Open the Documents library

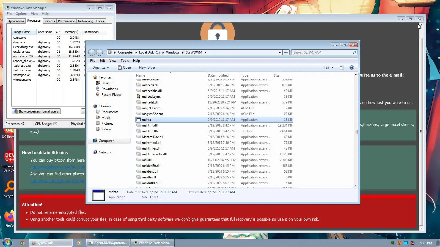[110, 112]
